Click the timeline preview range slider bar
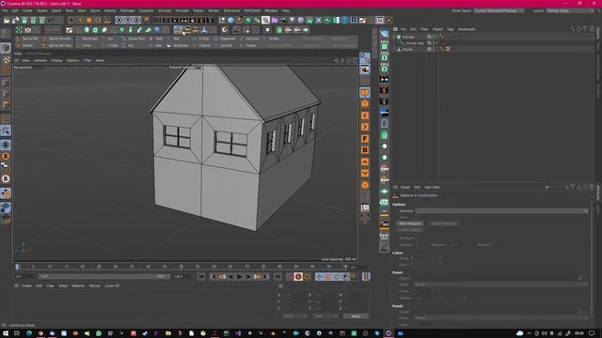This screenshot has width=602, height=338. pyautogui.click(x=104, y=276)
